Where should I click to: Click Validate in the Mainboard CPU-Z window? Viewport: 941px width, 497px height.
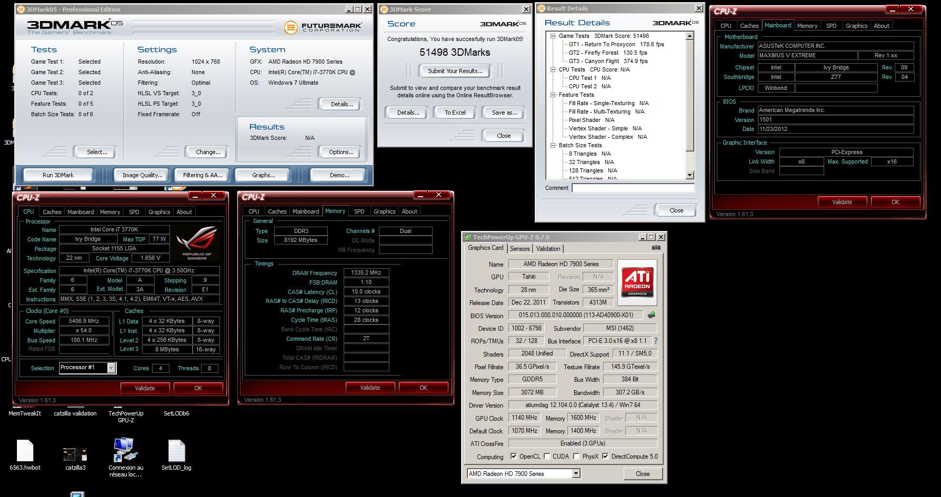[842, 202]
